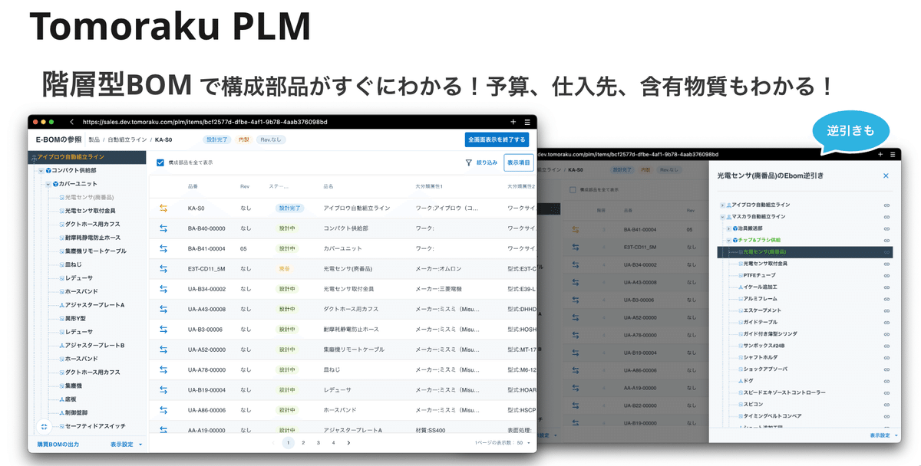Click the filter funnel icon 絞り込み
Image resolution: width=921 pixels, height=466 pixels.
tap(469, 162)
